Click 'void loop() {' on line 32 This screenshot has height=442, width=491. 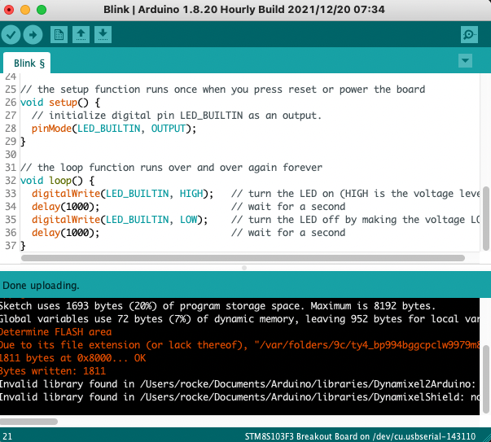[x=57, y=181]
